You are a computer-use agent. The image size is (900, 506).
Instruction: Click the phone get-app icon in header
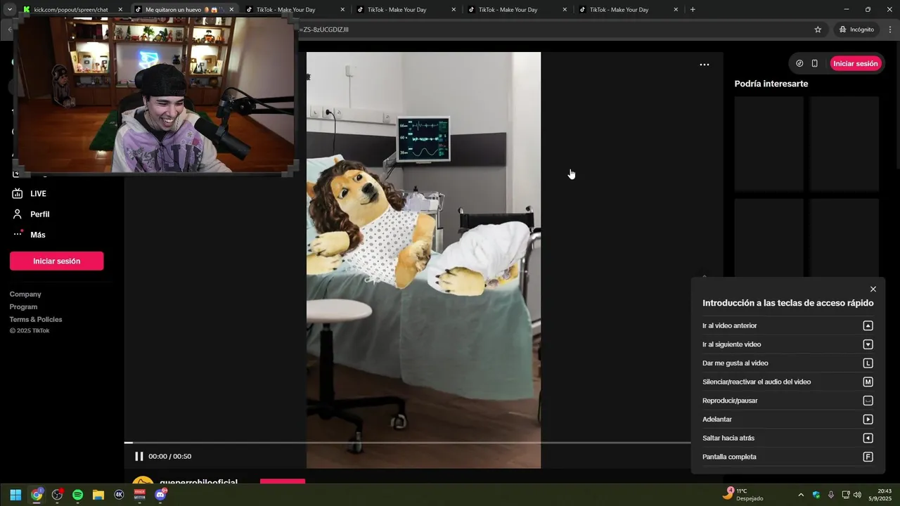(814, 63)
